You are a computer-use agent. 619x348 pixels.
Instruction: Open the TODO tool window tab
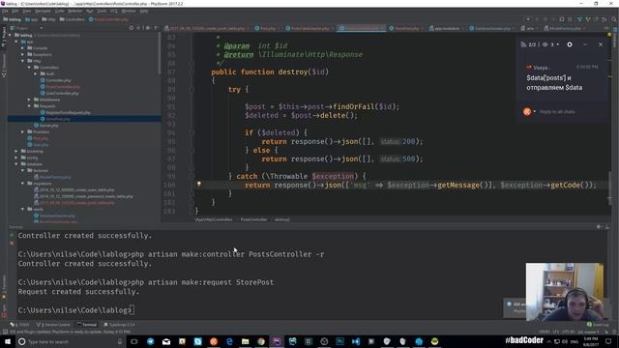pos(20,325)
